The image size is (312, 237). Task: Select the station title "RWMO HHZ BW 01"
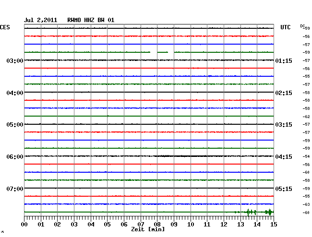[x=91, y=20]
